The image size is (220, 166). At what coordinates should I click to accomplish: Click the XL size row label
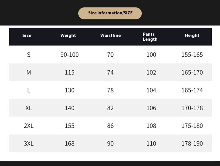pos(29,108)
